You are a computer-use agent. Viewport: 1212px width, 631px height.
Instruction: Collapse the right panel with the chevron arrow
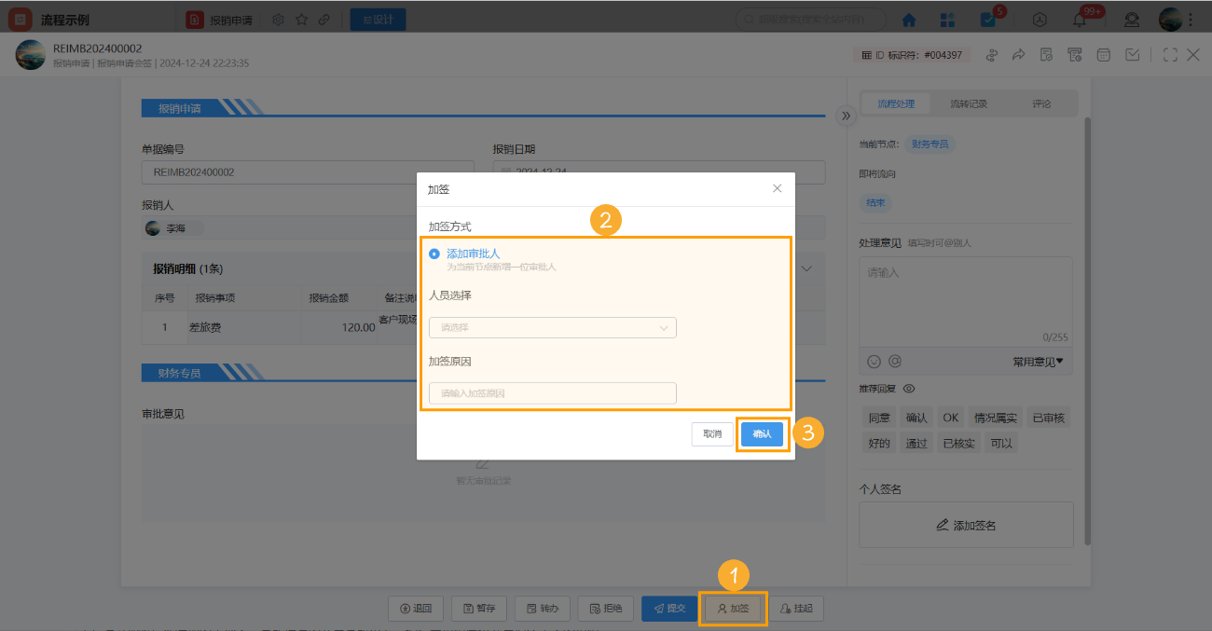tap(847, 115)
